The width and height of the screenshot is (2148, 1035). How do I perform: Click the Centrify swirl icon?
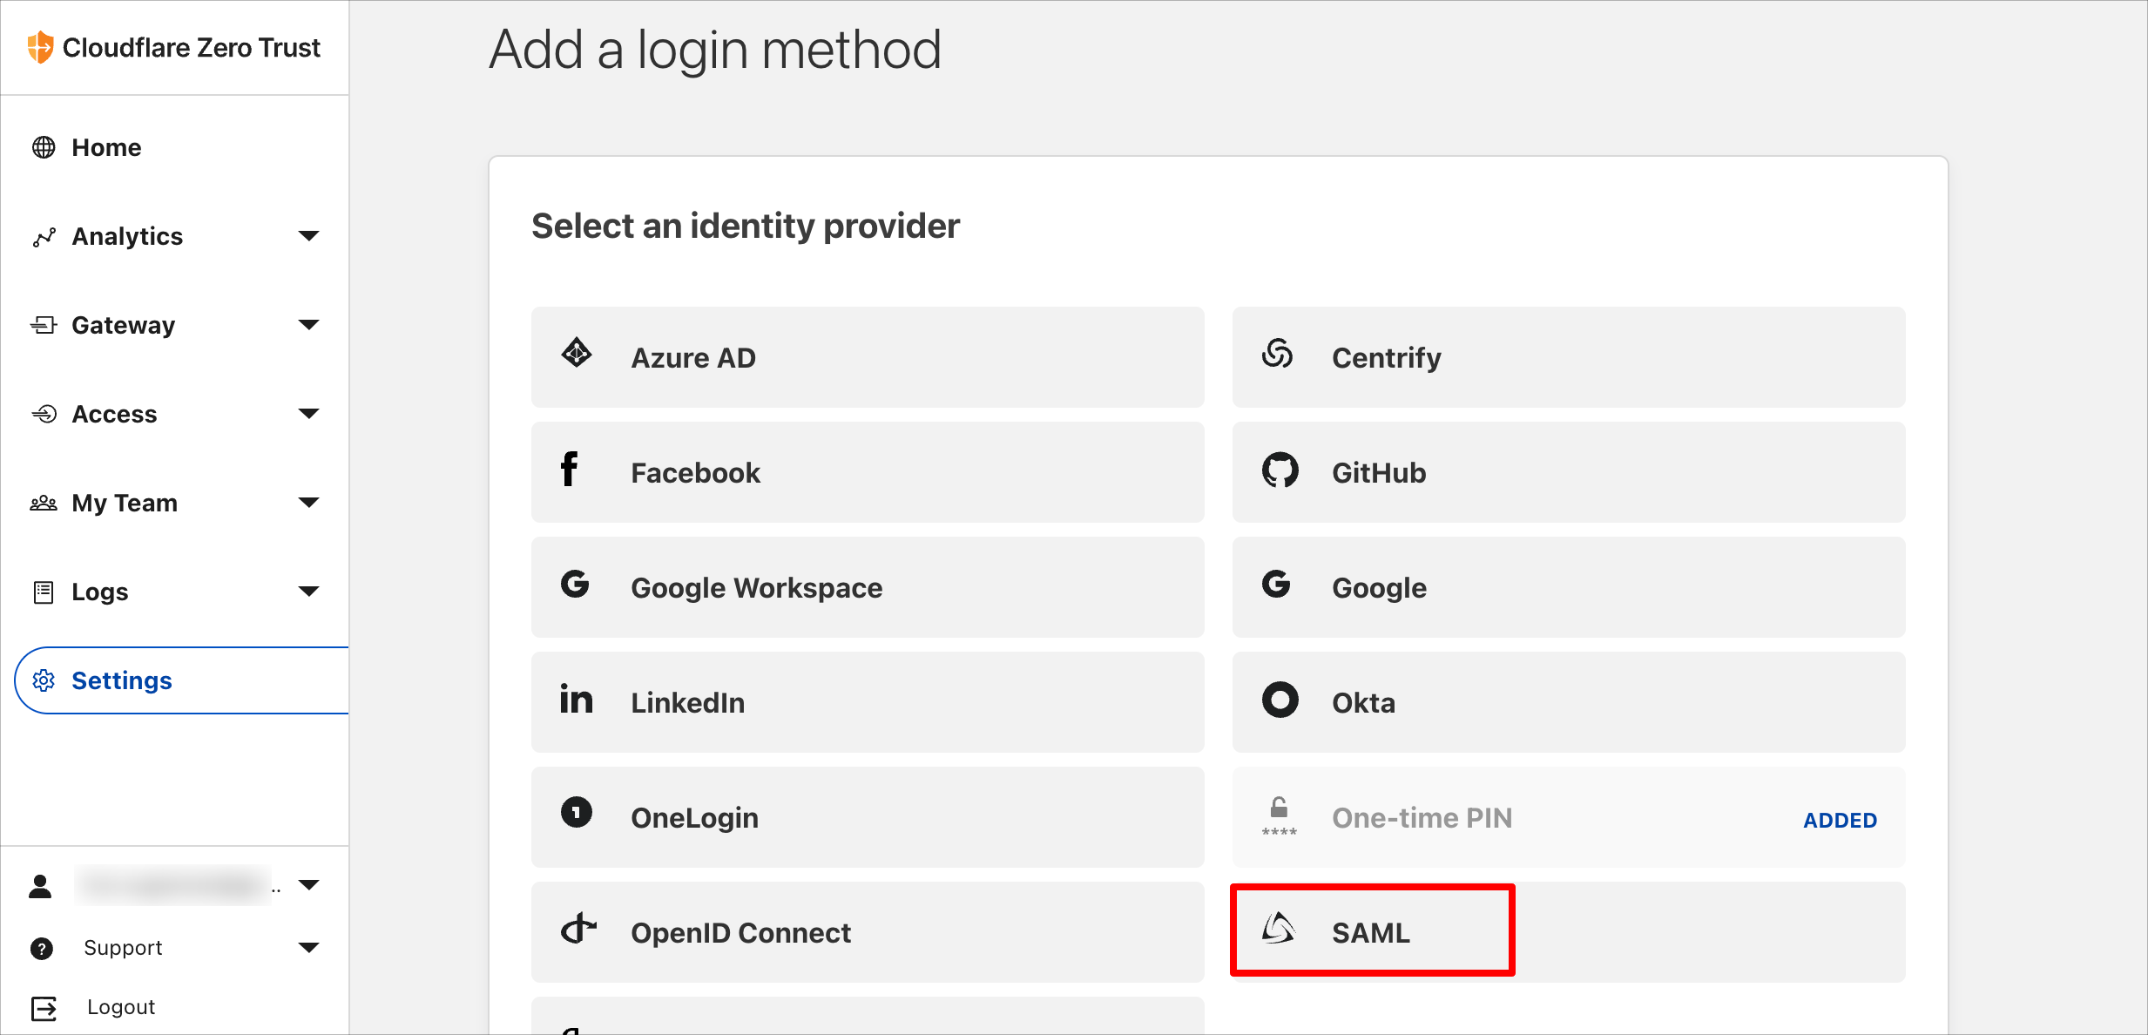pos(1278,353)
